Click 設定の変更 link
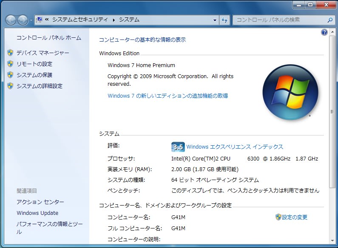 pos(295,217)
